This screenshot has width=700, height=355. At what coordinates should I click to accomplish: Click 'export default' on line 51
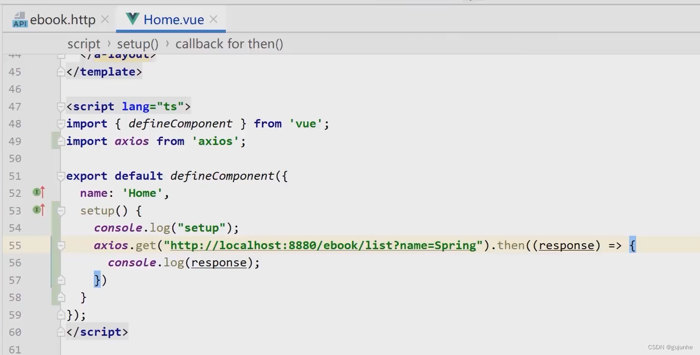click(x=114, y=176)
